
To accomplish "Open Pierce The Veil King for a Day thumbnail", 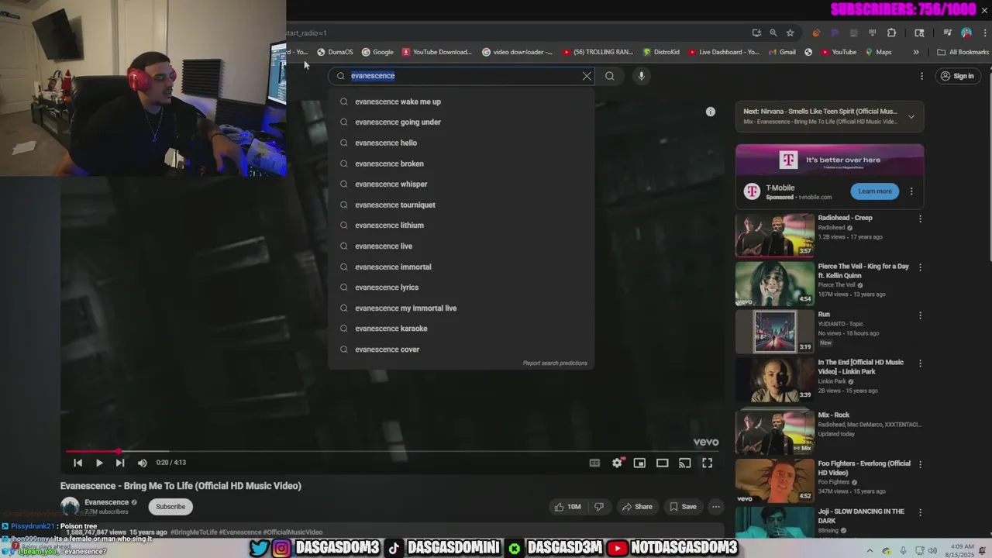I will 774,283.
